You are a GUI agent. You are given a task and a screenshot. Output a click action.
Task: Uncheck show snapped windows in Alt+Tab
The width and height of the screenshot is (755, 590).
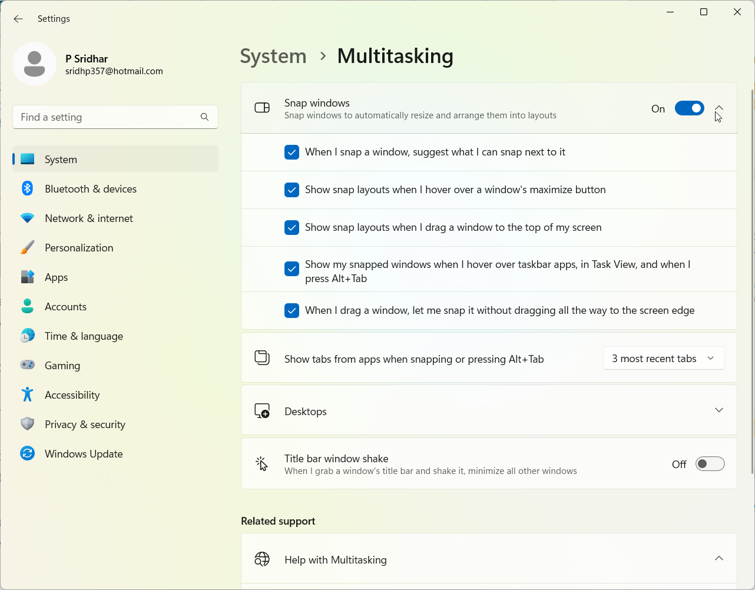pyautogui.click(x=292, y=269)
